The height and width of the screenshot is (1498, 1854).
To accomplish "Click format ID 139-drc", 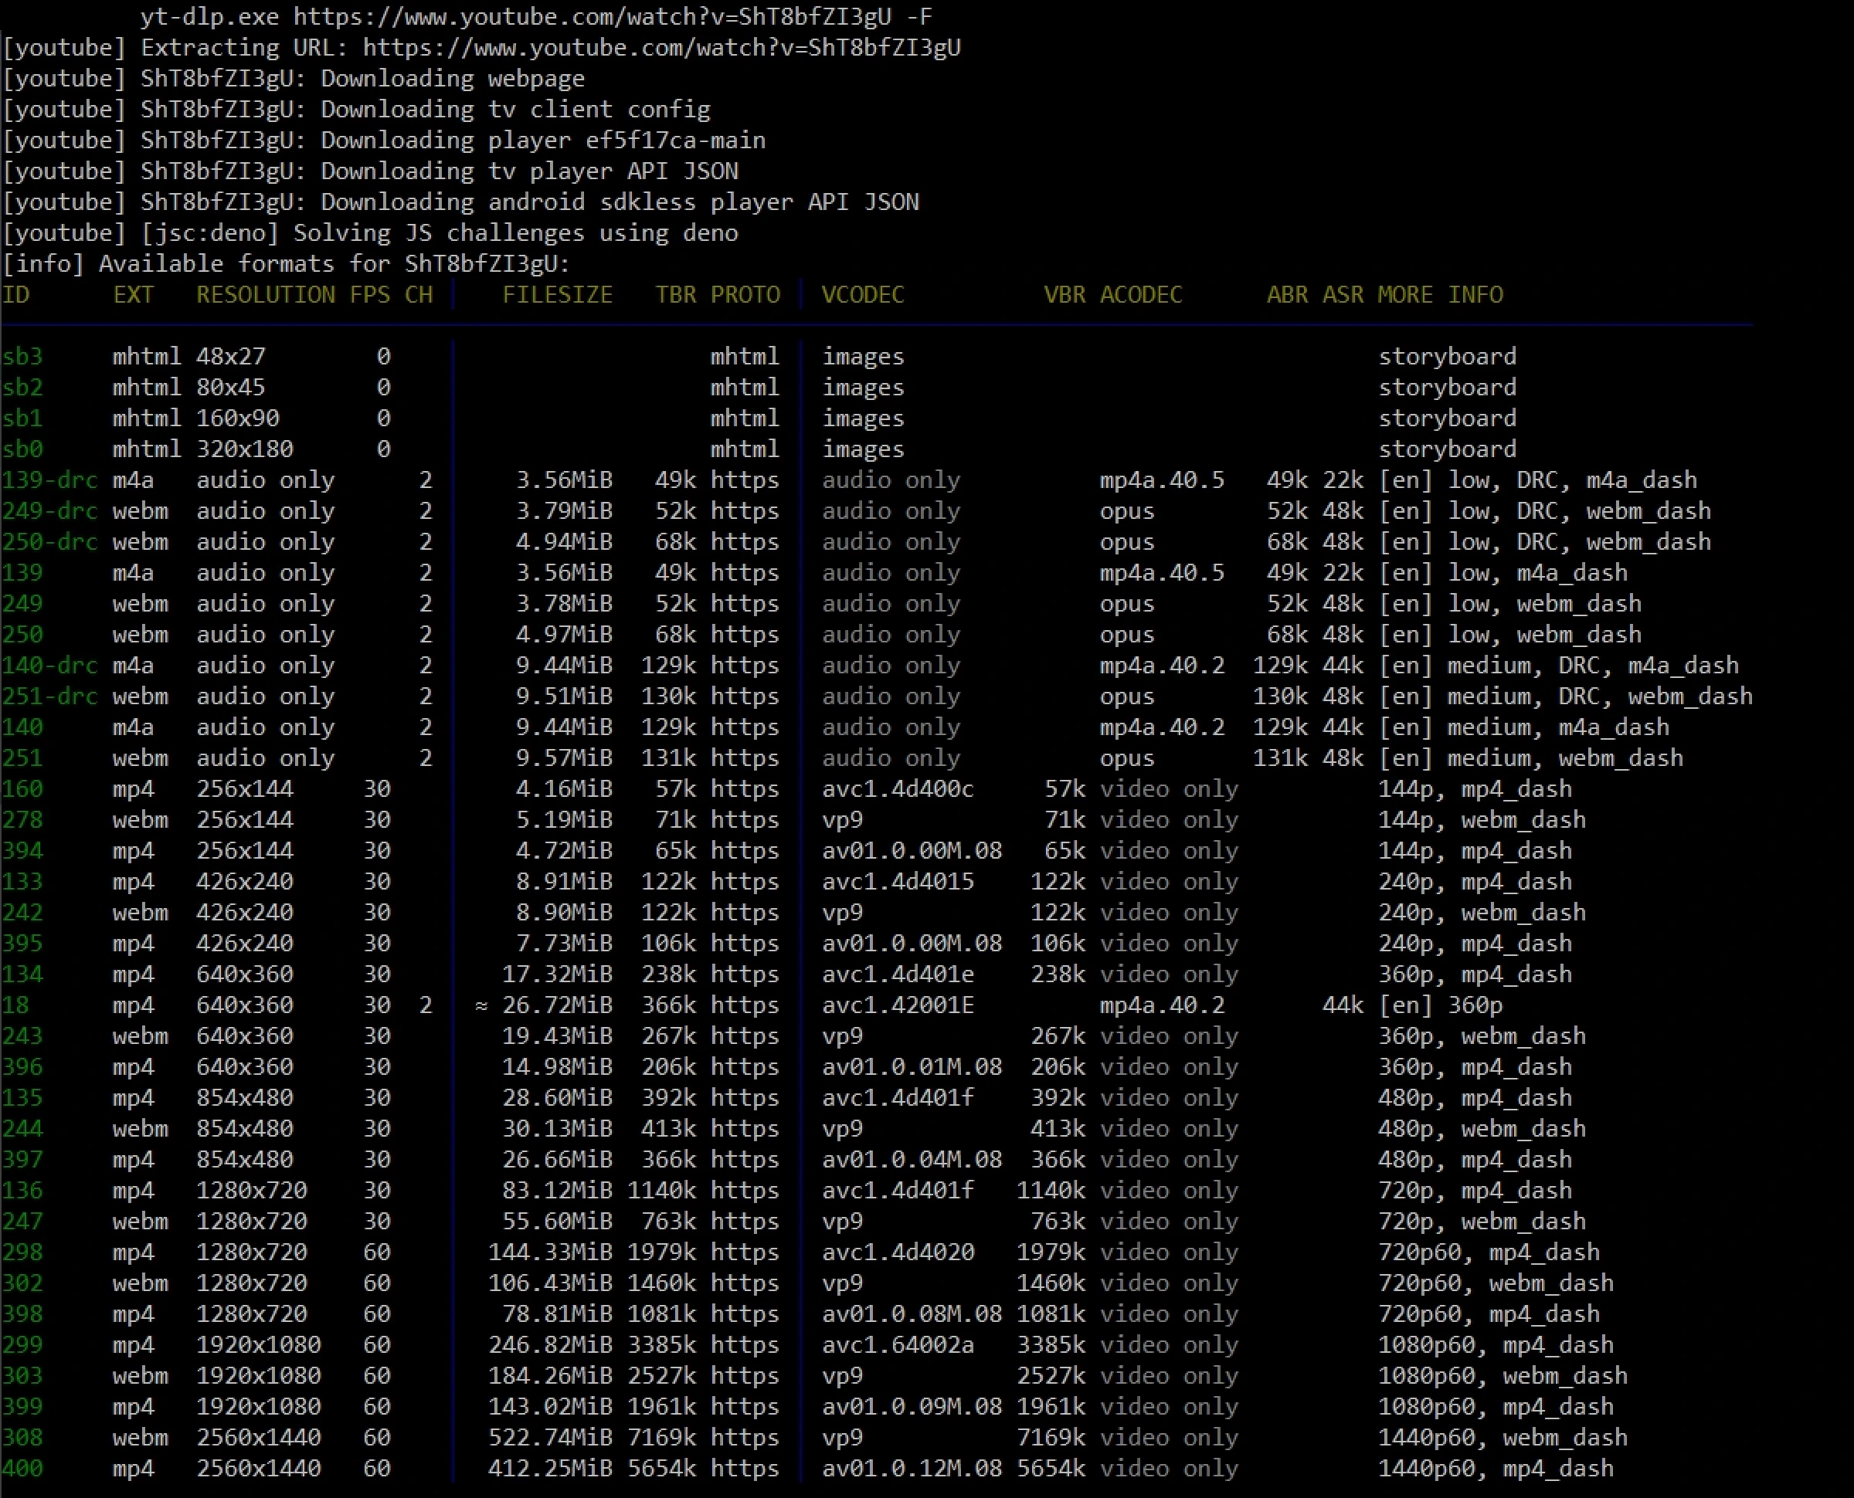I will [49, 480].
